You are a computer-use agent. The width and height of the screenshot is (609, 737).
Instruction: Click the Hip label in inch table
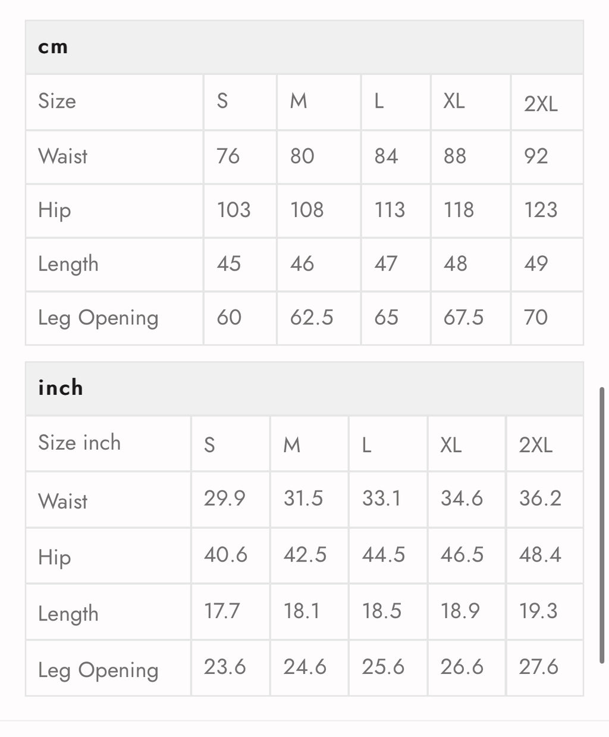54,557
